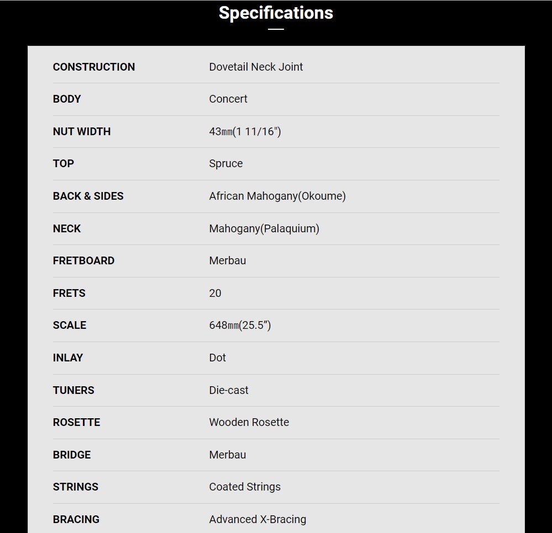552x533 pixels.
Task: Click the Specifications heading
Action: coord(276,13)
